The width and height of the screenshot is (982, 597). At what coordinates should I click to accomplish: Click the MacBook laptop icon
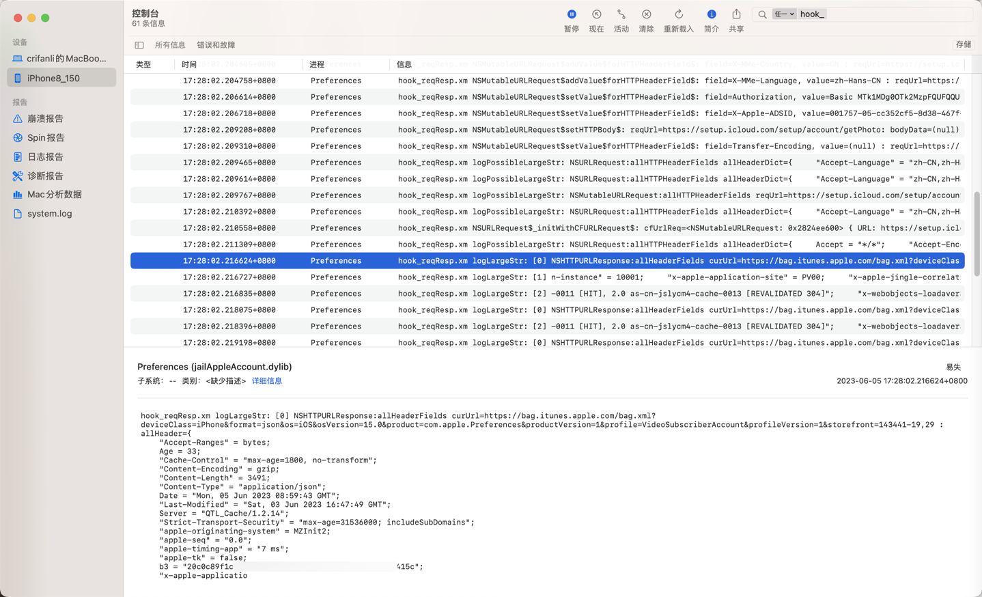coord(18,59)
